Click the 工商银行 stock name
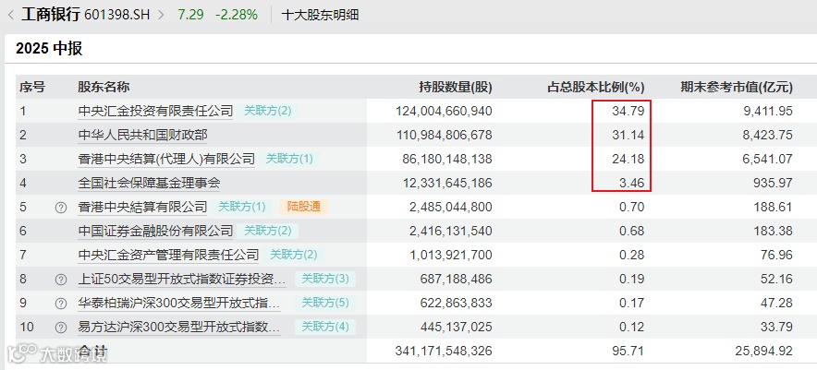The image size is (817, 370). [51, 15]
